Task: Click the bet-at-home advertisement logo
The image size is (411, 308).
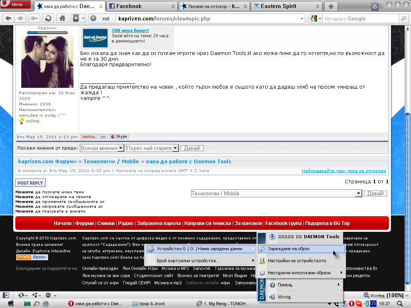Action: 95,38
